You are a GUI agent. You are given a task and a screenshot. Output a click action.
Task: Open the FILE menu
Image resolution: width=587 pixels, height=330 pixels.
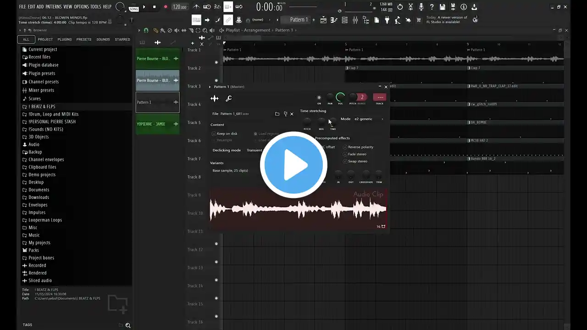22,7
